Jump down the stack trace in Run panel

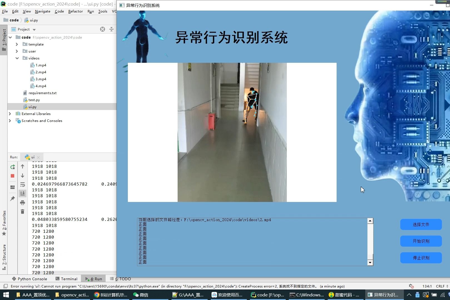[23, 176]
